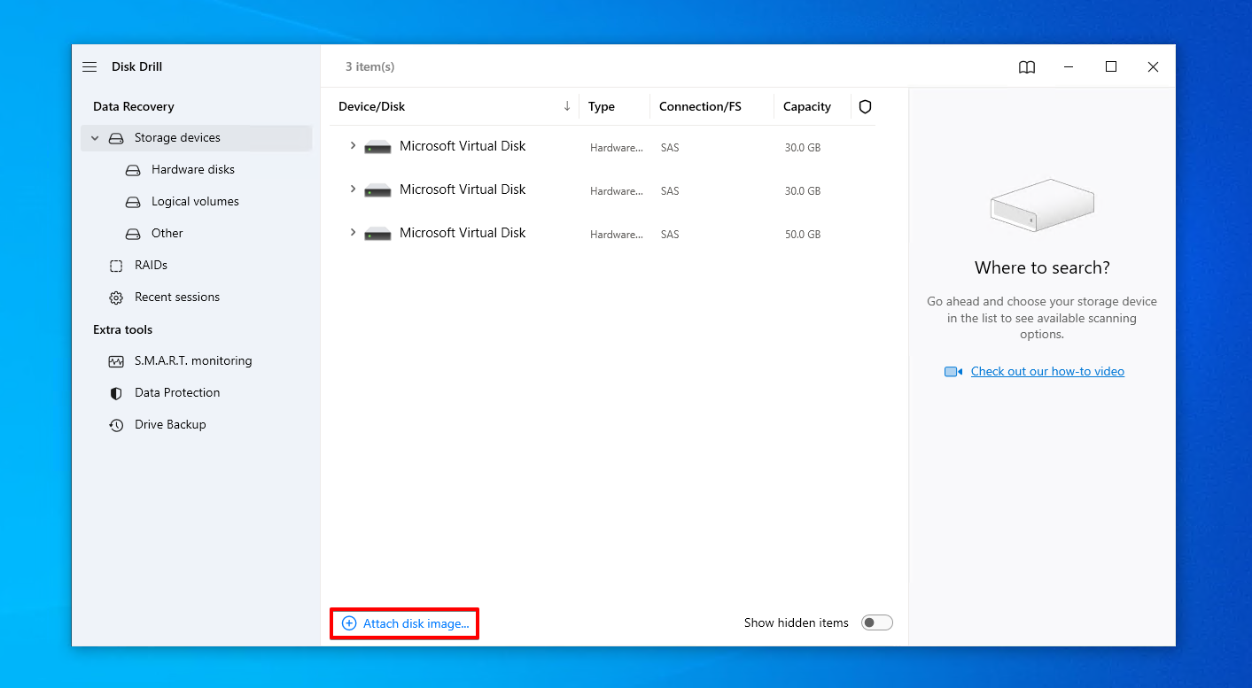Toggle the Show hidden items switch
Image resolution: width=1252 pixels, height=688 pixels.
pos(877,622)
